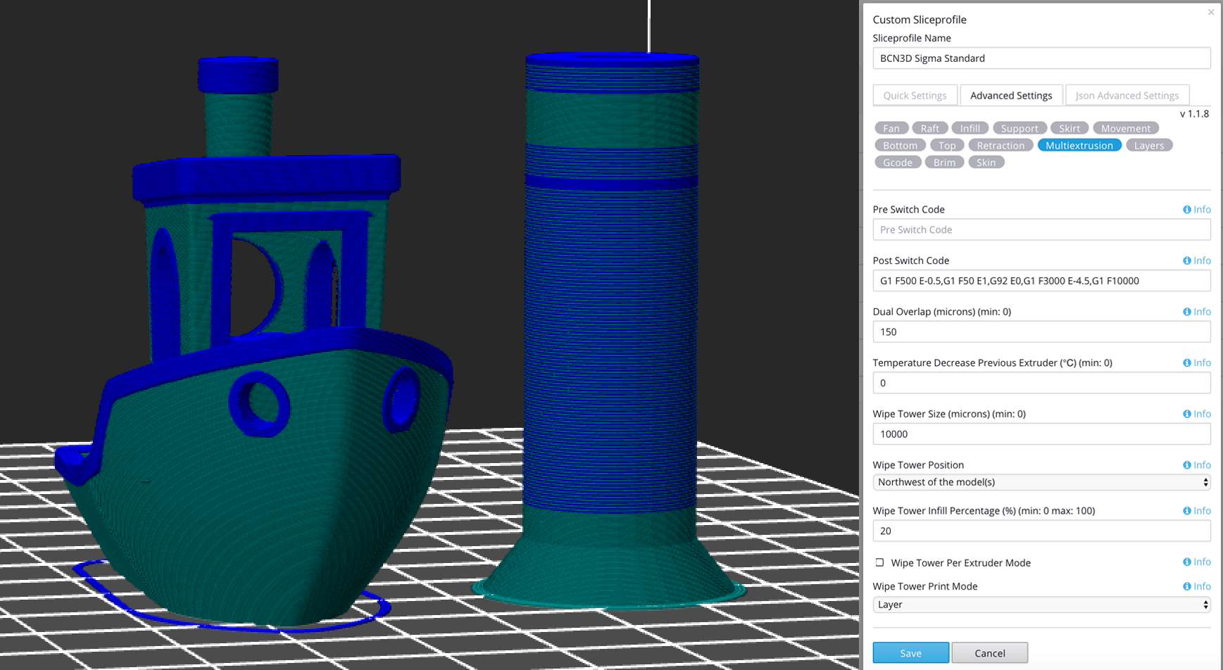Enable Wipe Tower Per Extruder Mode checkbox

879,562
